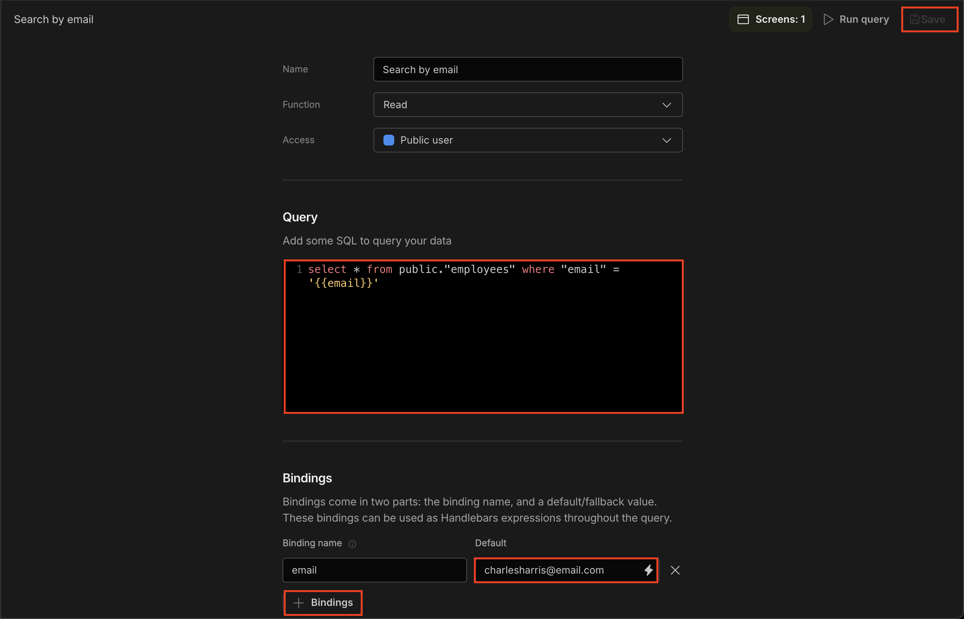Click the screens window icon
The height and width of the screenshot is (619, 964).
click(743, 19)
